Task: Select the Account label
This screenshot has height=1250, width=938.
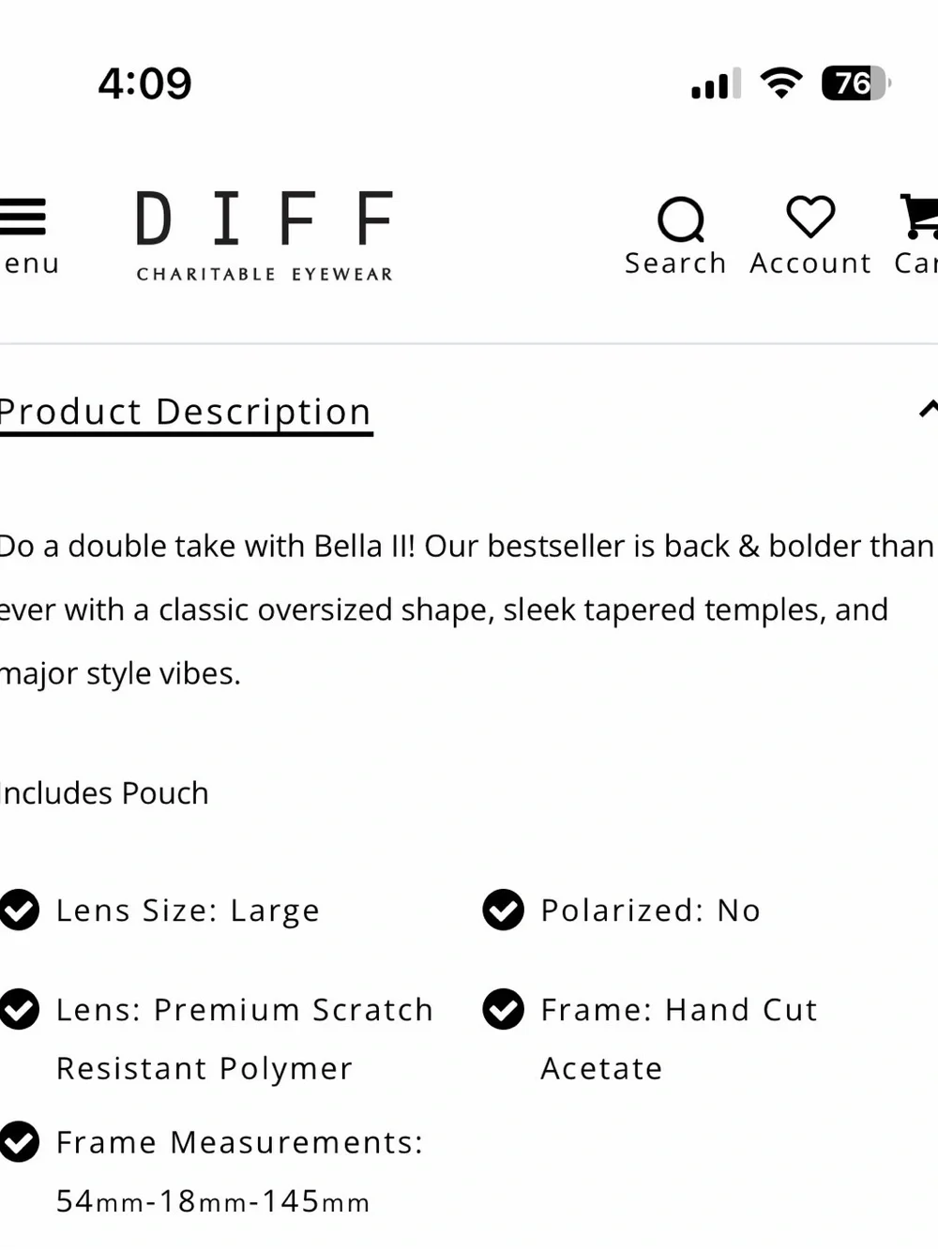Action: click(810, 264)
